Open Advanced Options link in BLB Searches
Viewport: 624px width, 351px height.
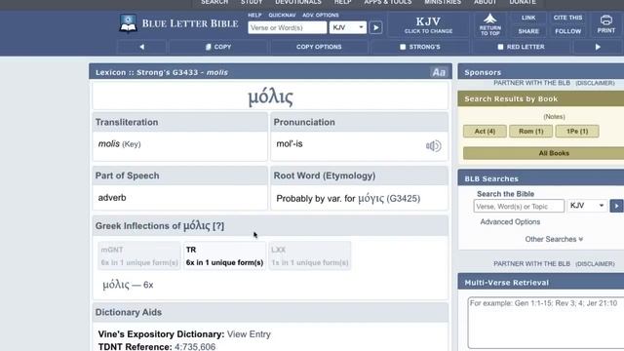[510, 222]
